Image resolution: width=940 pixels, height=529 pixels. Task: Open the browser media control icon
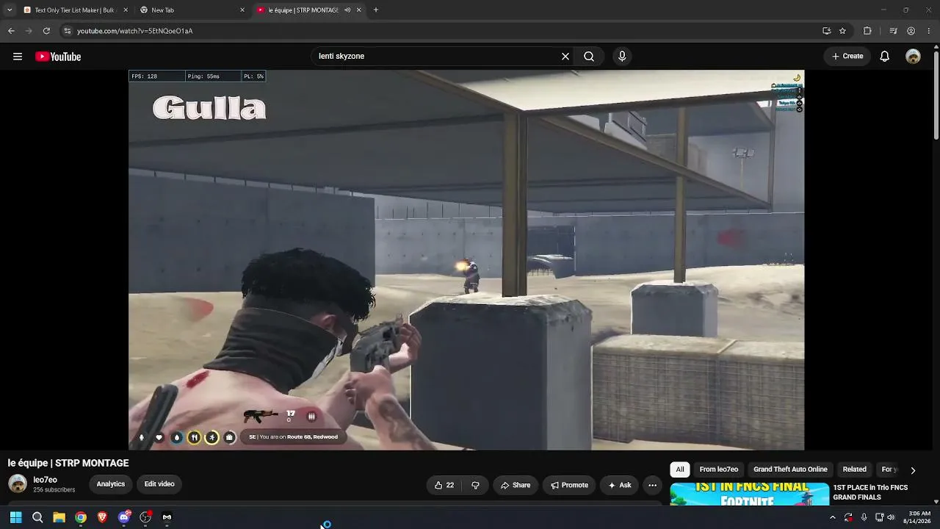coord(893,31)
